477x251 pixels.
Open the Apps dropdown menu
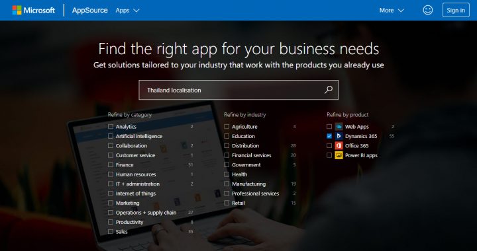click(x=127, y=11)
